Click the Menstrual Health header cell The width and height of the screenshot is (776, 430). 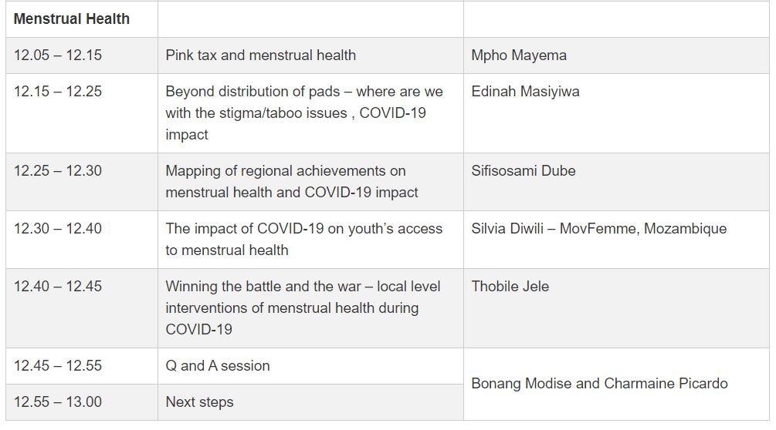pos(72,18)
